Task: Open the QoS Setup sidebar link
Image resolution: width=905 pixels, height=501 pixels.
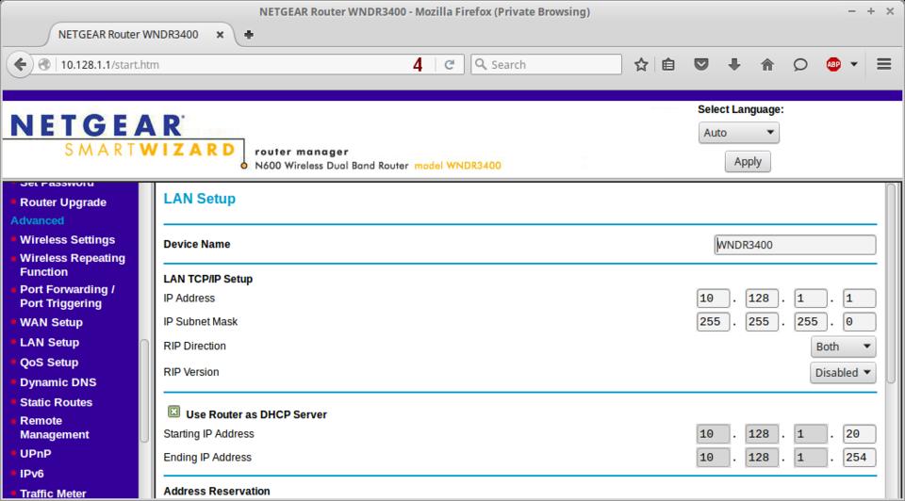Action: [49, 363]
